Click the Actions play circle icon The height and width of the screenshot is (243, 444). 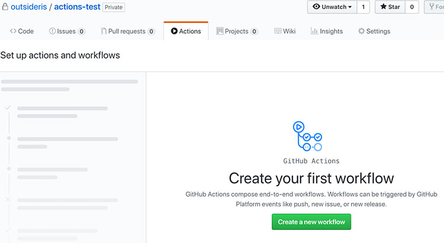tap(174, 31)
